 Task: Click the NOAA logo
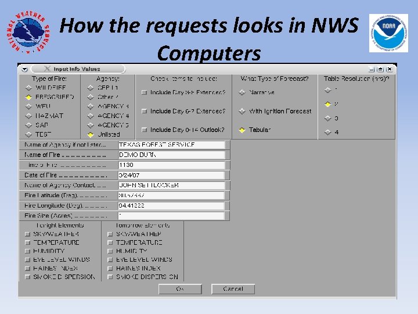click(388, 33)
